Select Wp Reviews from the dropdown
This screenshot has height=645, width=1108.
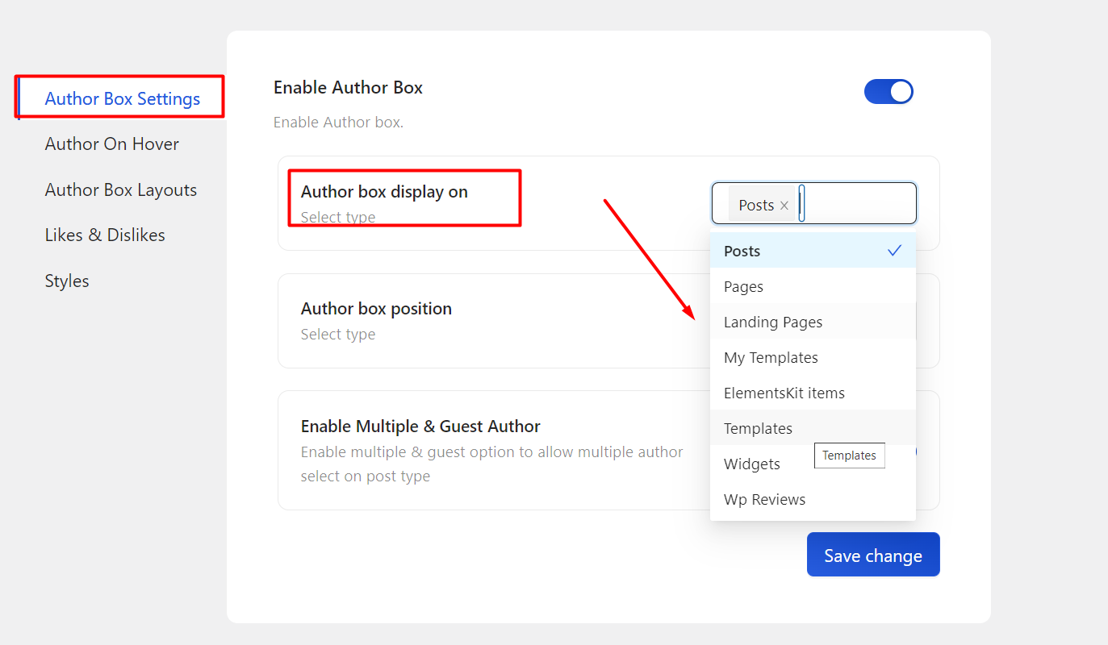coord(764,499)
